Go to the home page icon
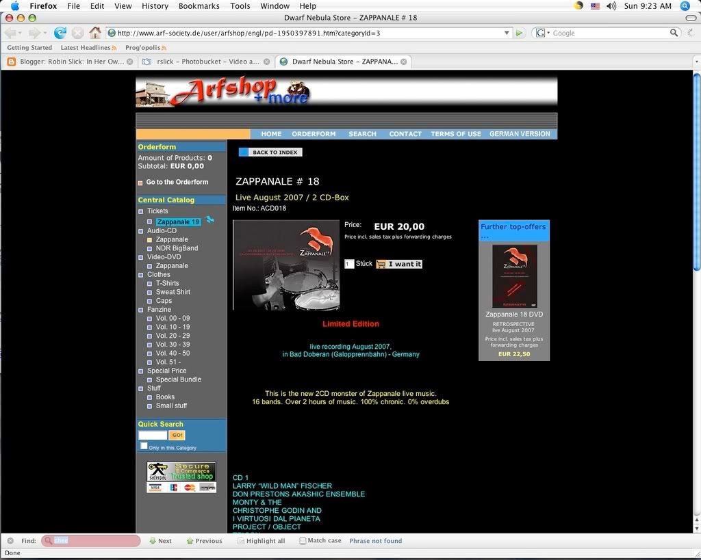 point(94,33)
